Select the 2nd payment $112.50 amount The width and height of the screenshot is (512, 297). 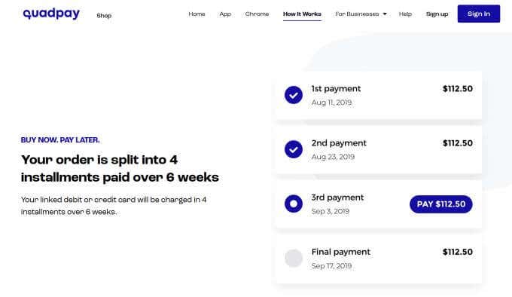(458, 143)
